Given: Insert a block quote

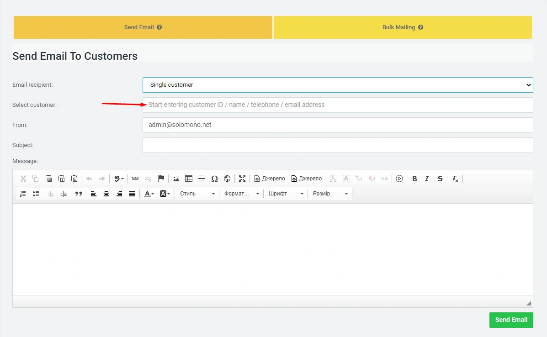Looking at the screenshot, I should tap(79, 194).
